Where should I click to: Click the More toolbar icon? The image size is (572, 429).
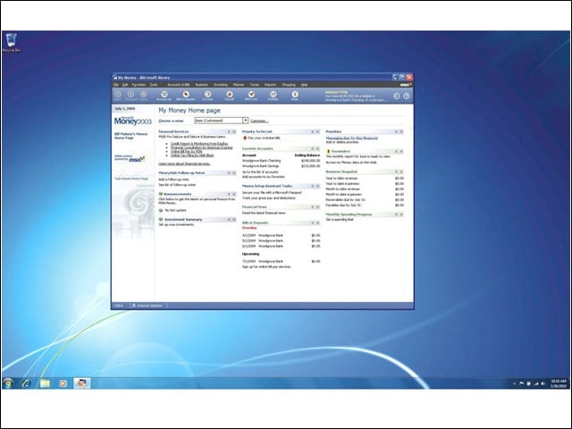(295, 96)
